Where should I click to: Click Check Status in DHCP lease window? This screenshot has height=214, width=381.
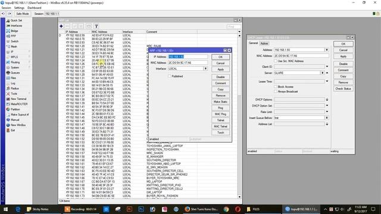point(343,89)
